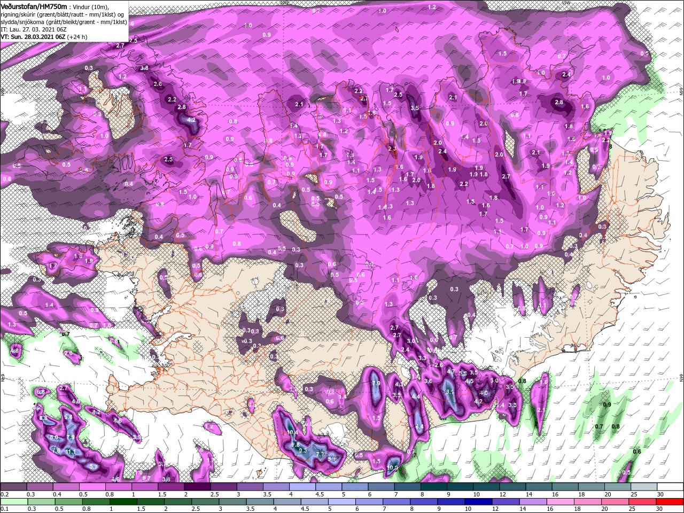Screen dimensions: 684x513
Task: Pick the snow scale swatch between 6 and 7
Action: [382, 487]
